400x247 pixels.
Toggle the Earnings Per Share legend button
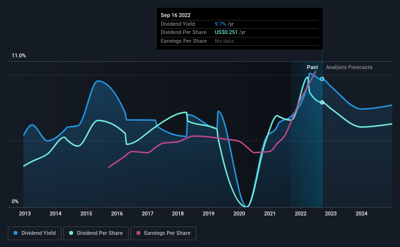click(x=163, y=233)
